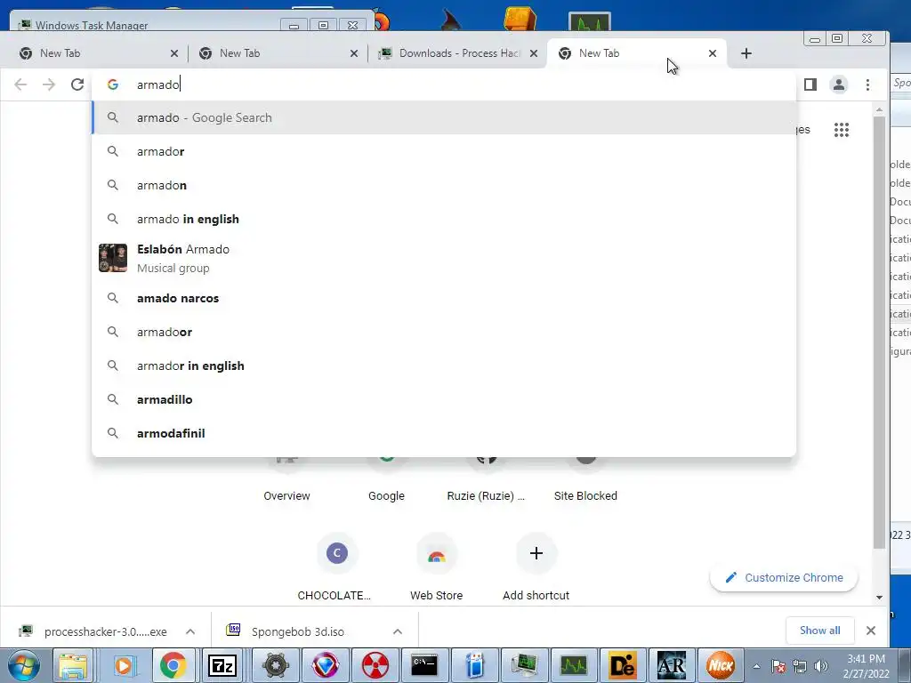Image resolution: width=911 pixels, height=683 pixels.
Task: Click Show all downloads button
Action: [819, 631]
